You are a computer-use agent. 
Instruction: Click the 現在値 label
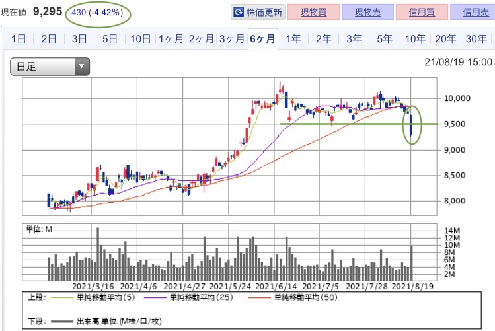tap(14, 13)
